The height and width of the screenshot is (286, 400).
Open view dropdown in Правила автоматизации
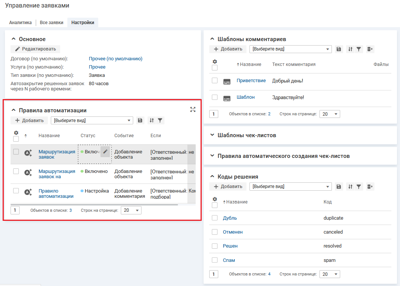[92, 121]
